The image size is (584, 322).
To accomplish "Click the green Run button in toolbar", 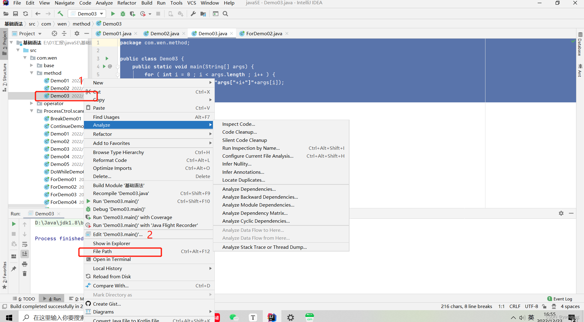I will [x=113, y=14].
